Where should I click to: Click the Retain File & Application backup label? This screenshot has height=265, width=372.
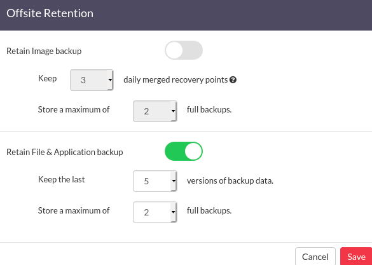[64, 152]
